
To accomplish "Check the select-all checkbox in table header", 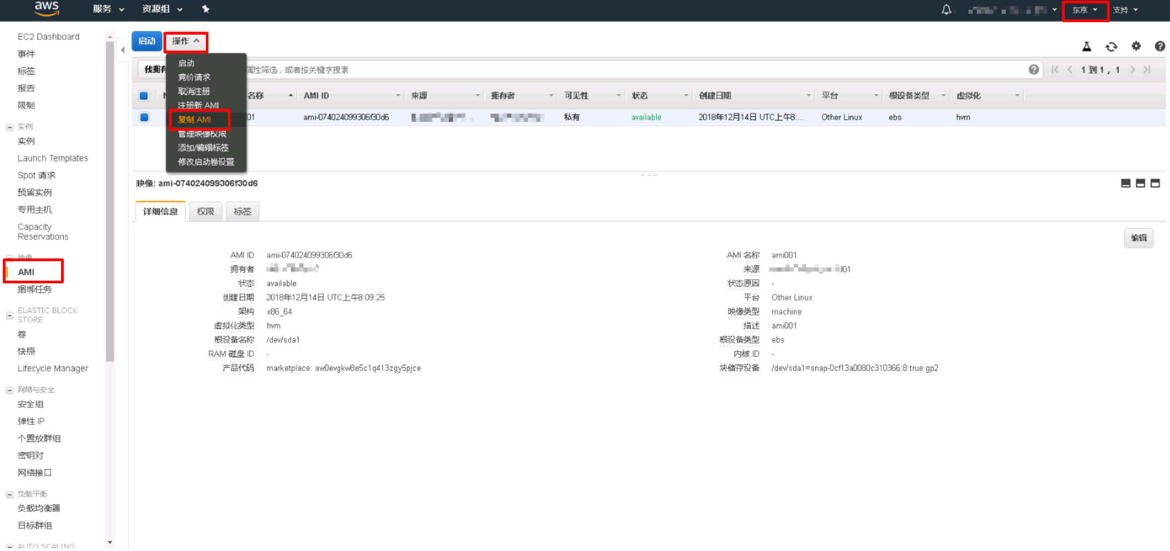I will (x=143, y=95).
